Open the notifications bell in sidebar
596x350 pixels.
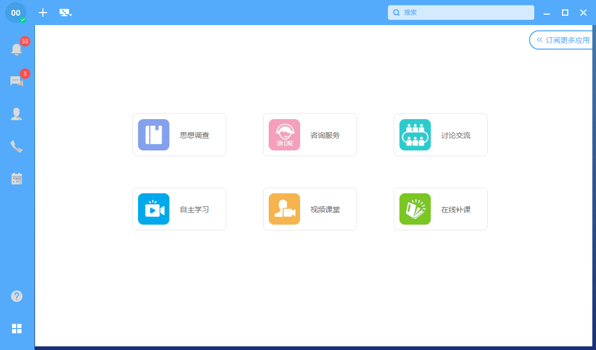click(17, 50)
